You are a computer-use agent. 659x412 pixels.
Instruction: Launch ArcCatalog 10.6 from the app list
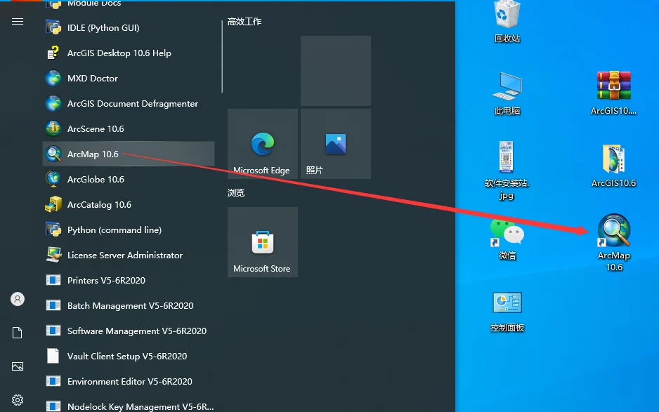coord(129,204)
